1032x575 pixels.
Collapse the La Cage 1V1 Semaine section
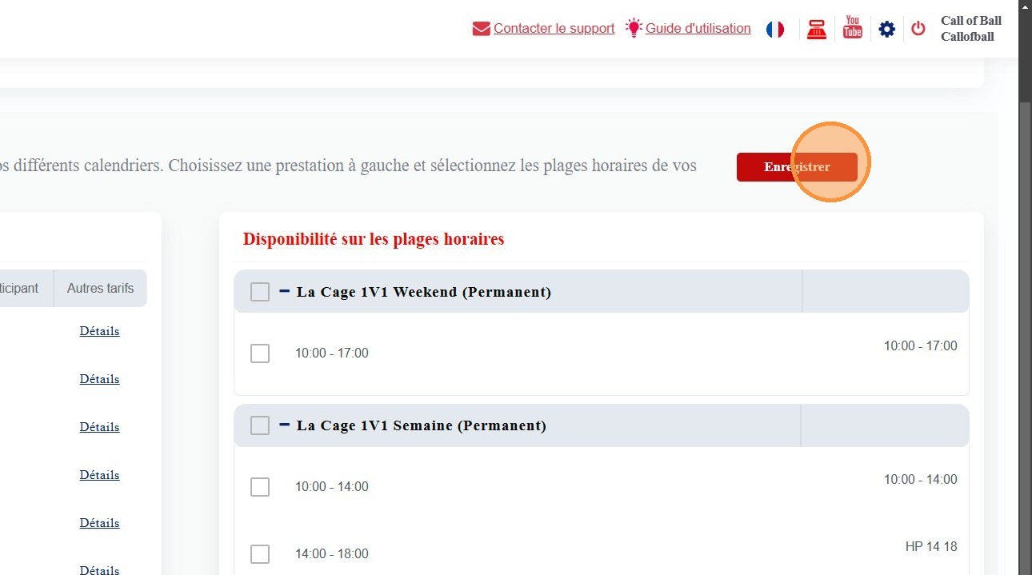tap(285, 425)
